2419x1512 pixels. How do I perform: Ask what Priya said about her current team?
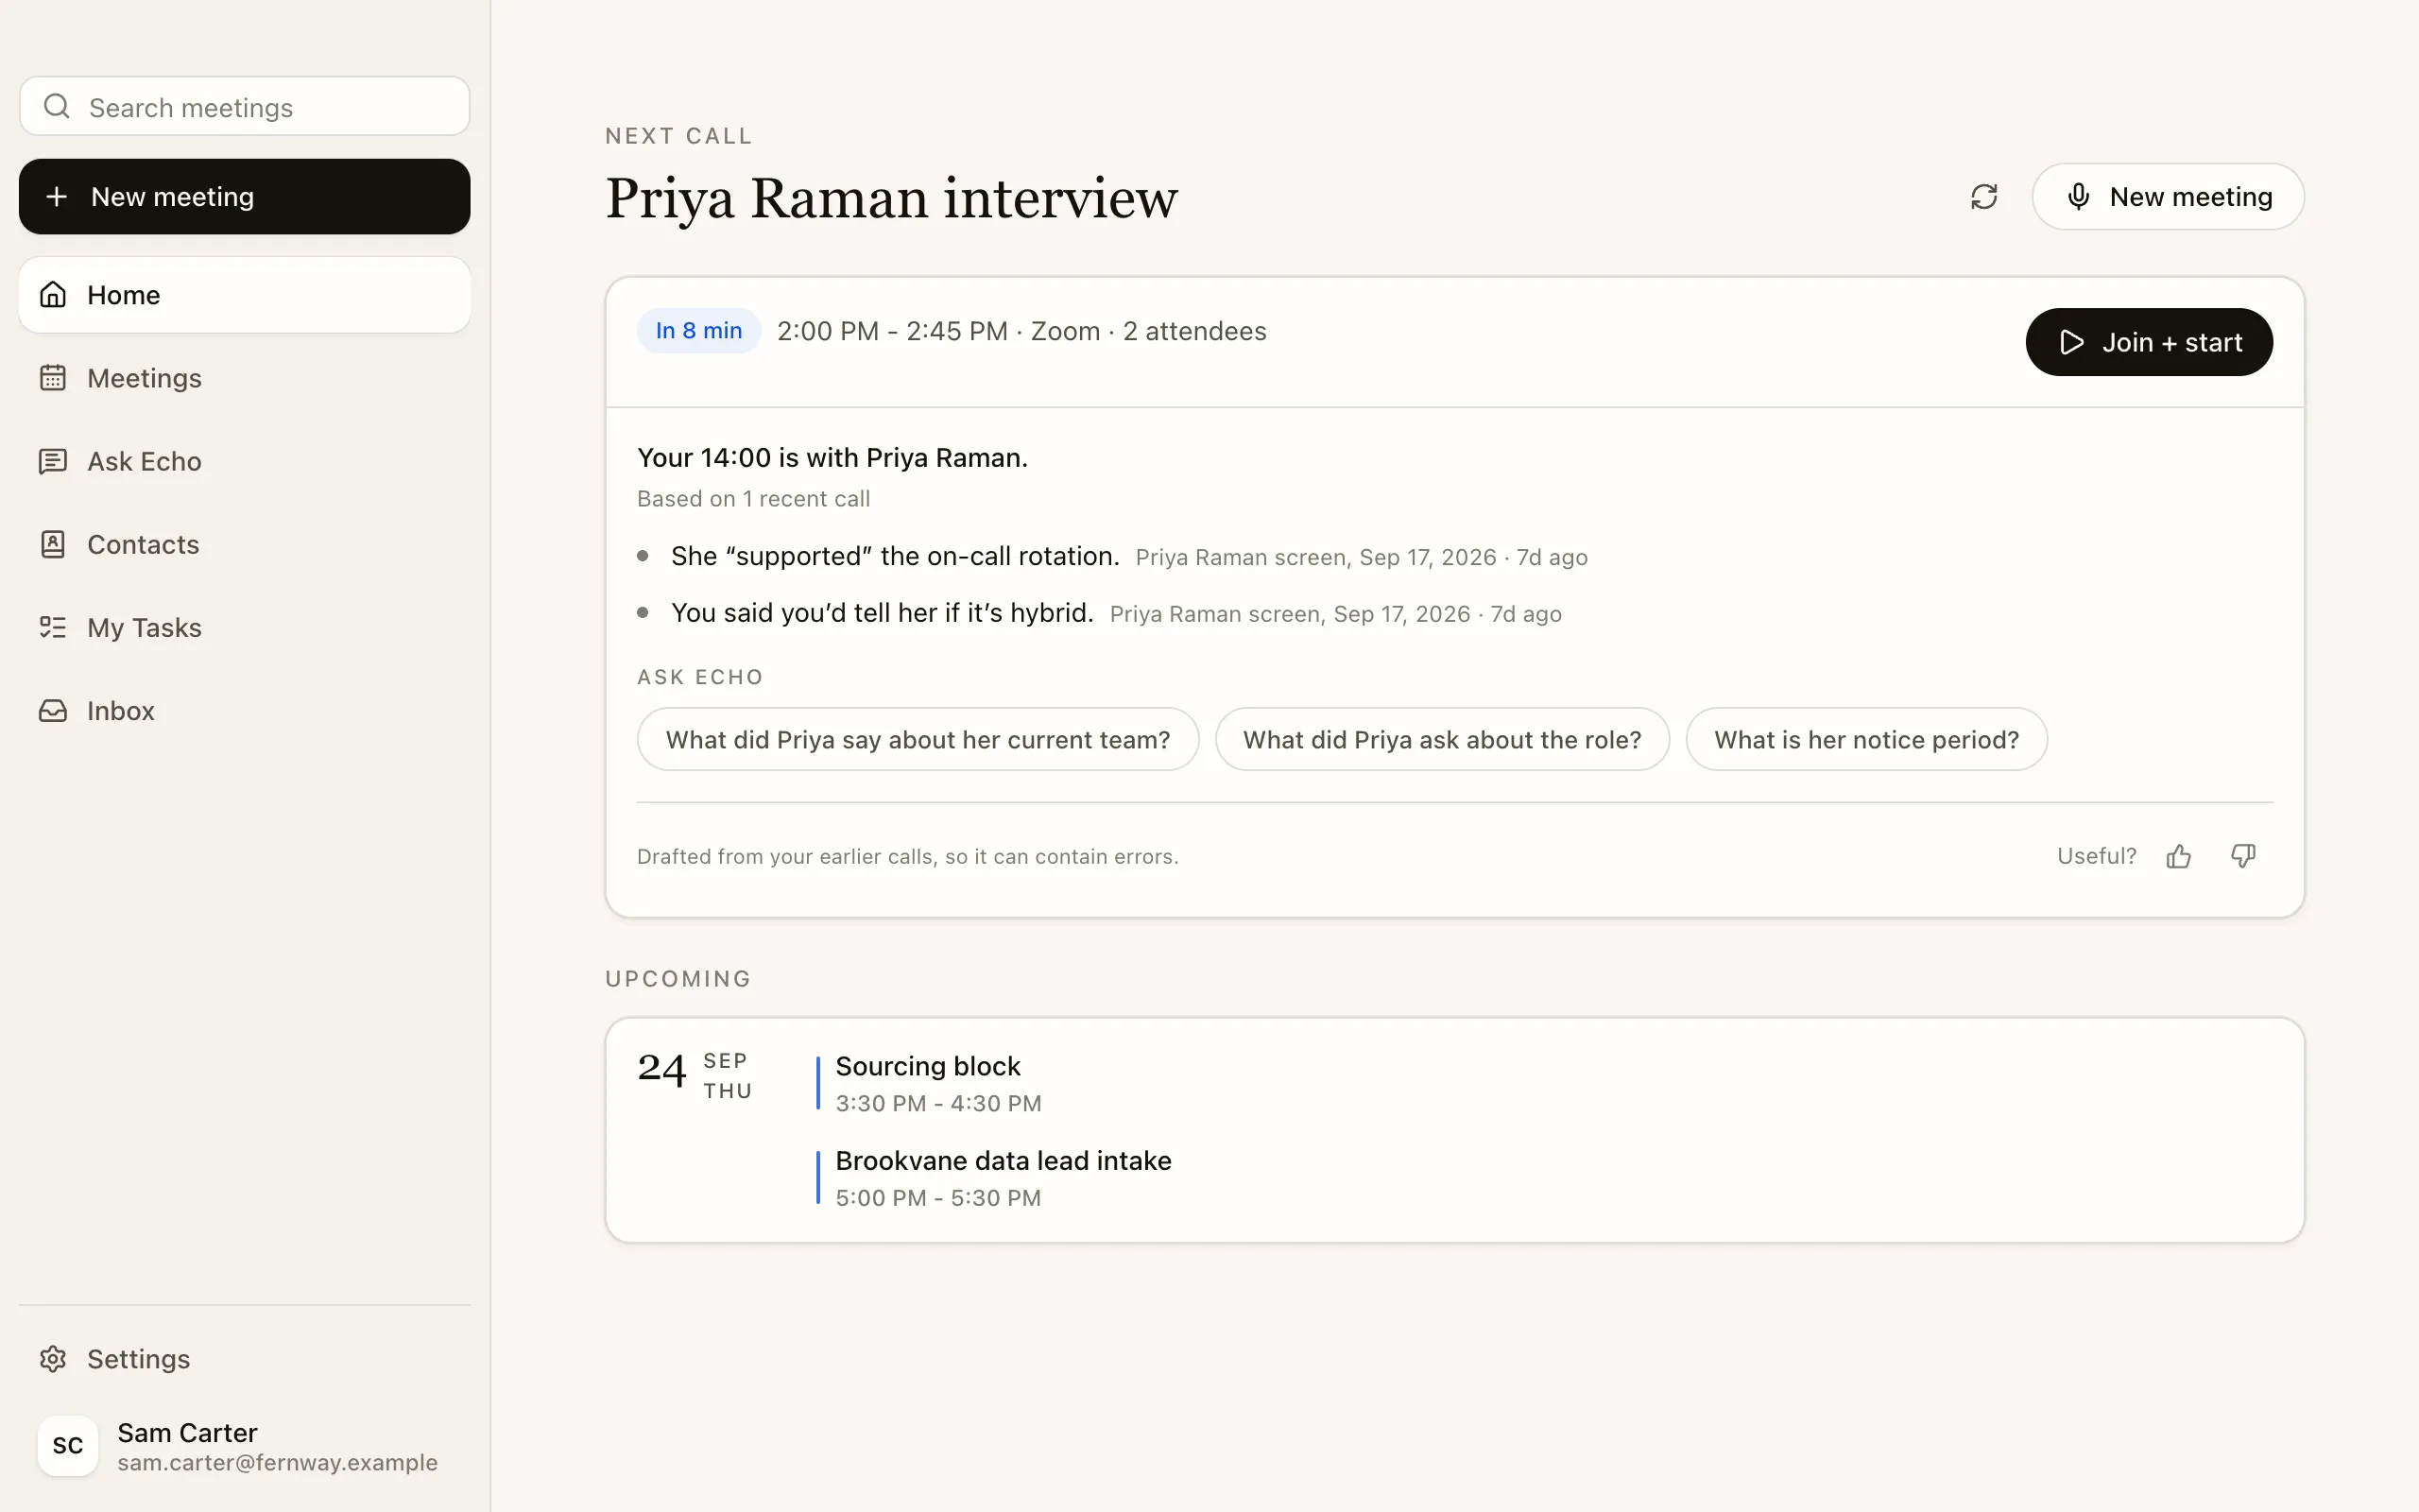pyautogui.click(x=918, y=739)
